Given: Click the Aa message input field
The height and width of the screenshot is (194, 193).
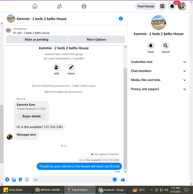Looking at the screenshot, I should point(72,180).
